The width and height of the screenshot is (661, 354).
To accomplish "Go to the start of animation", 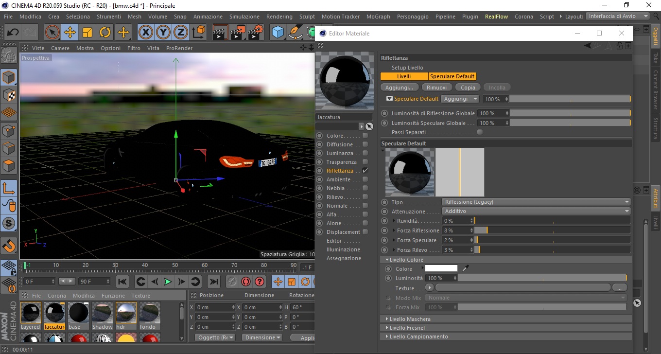I will tap(122, 282).
